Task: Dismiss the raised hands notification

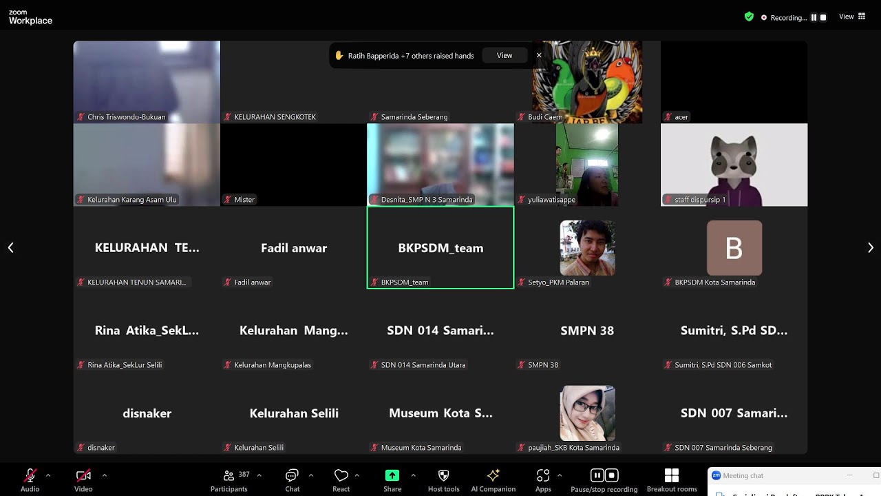Action: coord(539,55)
